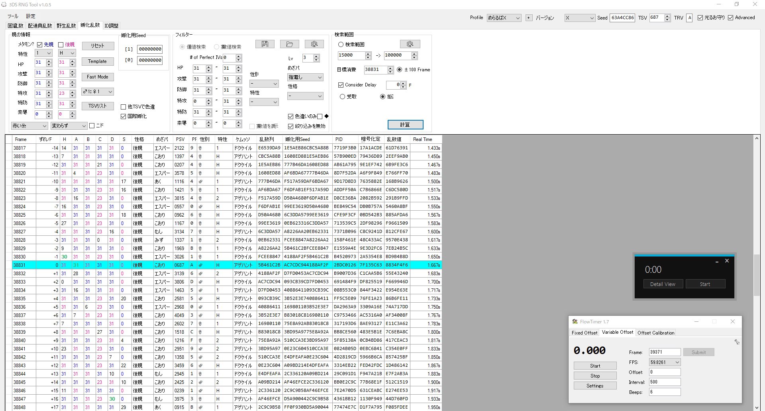The width and height of the screenshot is (765, 411).
Task: Click FlowTimer Frame input field
Action: click(665, 352)
